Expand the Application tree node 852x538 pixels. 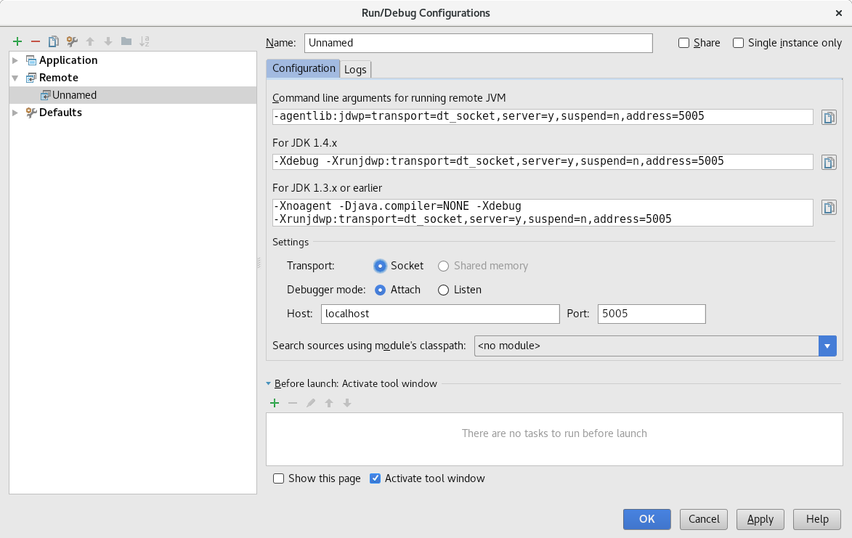click(16, 60)
